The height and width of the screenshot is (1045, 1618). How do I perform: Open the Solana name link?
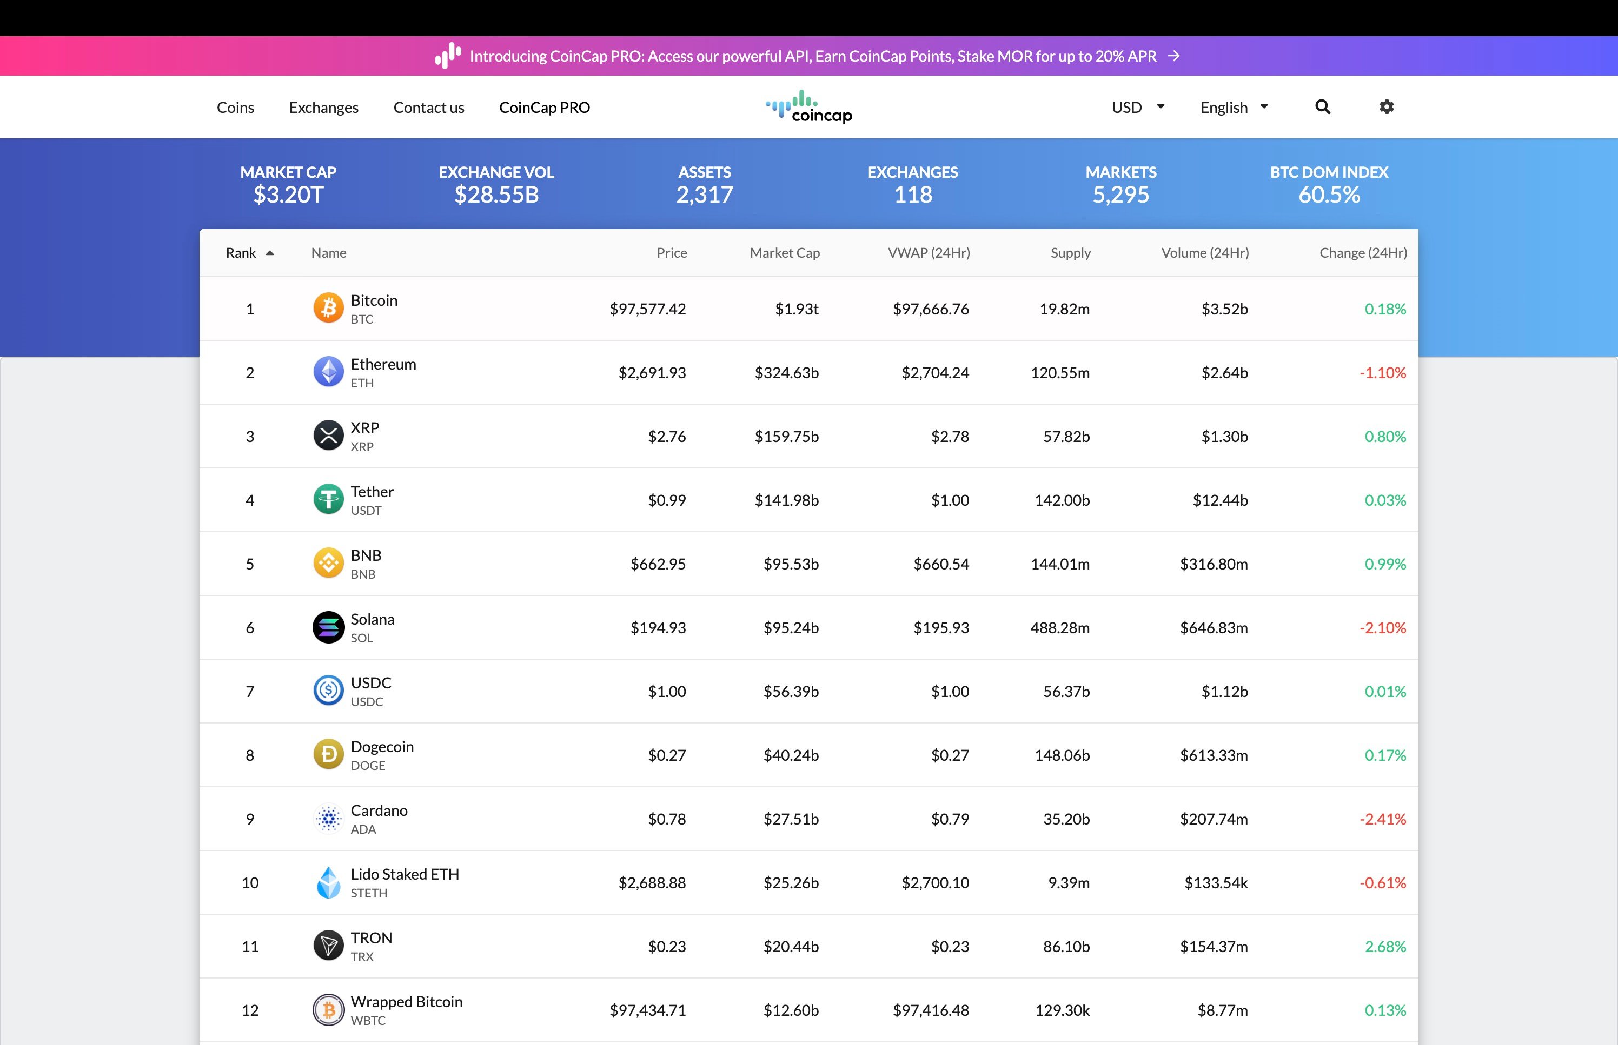[373, 619]
